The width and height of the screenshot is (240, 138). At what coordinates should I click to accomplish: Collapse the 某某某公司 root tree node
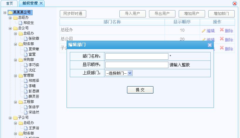[5, 13]
